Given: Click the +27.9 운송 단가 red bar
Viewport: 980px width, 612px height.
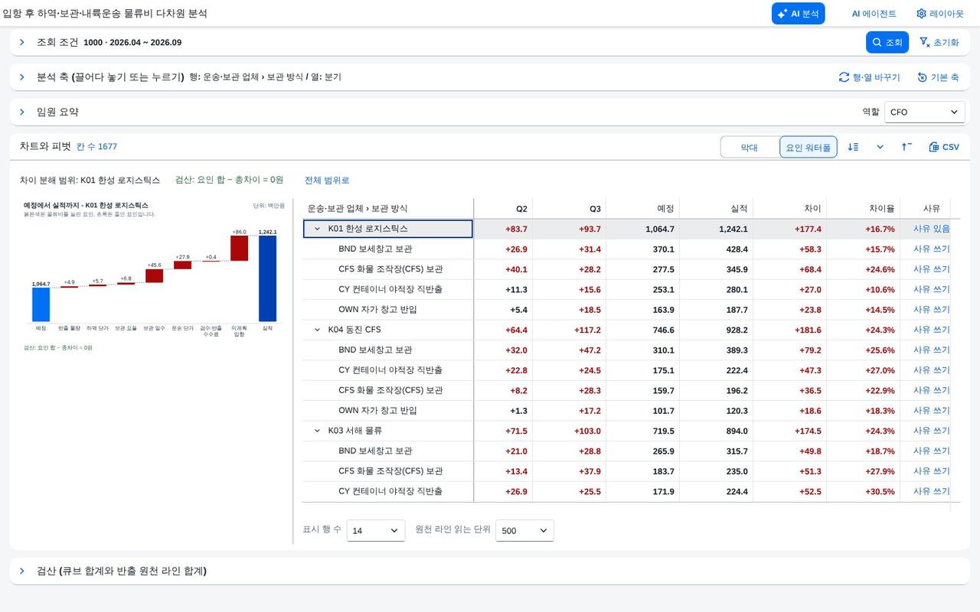Looking at the screenshot, I should pos(182,265).
